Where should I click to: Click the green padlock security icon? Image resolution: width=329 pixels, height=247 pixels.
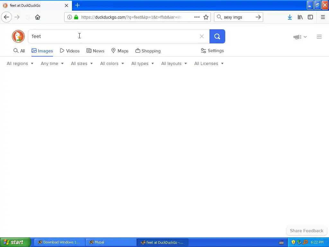[x=76, y=17]
